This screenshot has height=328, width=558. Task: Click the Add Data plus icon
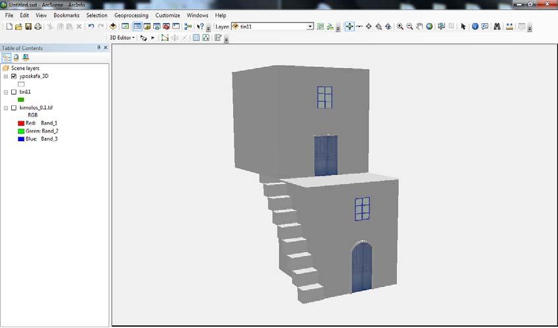[113, 26]
